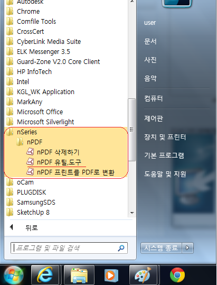The width and height of the screenshot is (217, 285).
Task: Open the HP InfoTech folder
Action: point(34,71)
